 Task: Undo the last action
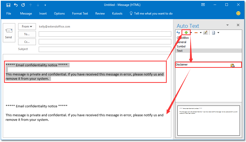(x=16, y=5)
